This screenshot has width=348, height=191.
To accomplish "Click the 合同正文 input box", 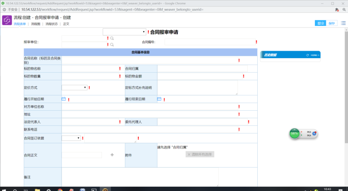I will pos(82,155).
